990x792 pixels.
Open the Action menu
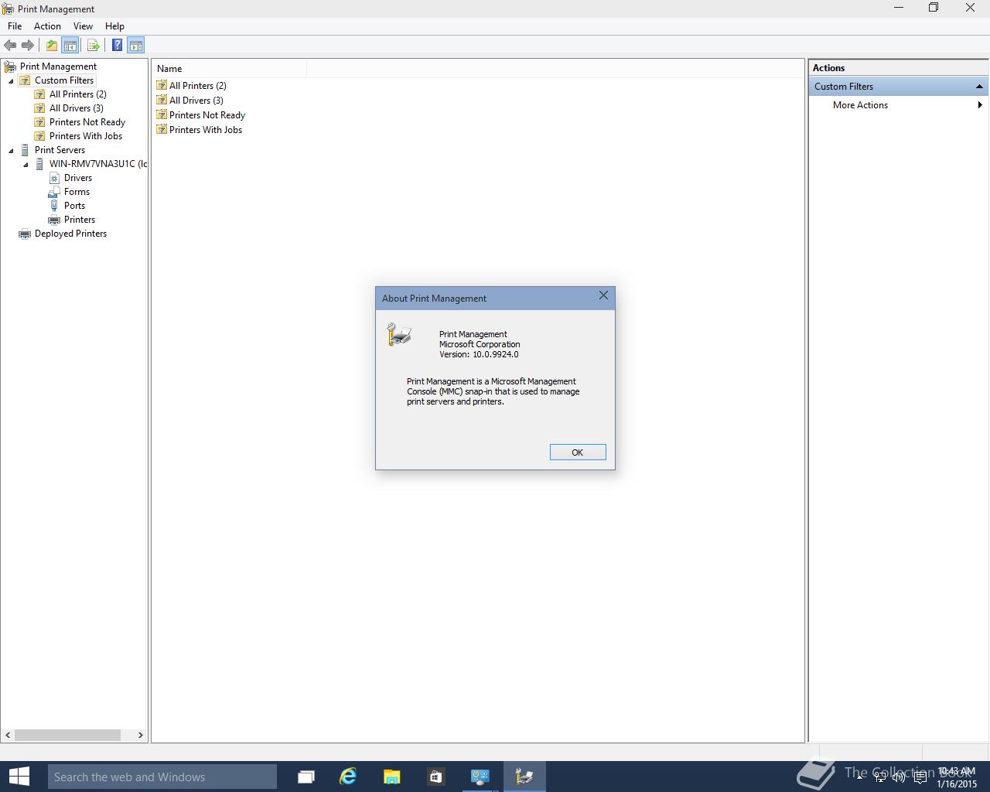click(47, 26)
